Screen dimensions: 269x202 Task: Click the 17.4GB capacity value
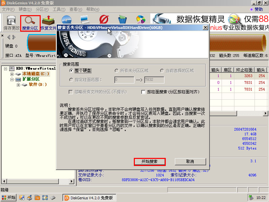pos(250,134)
